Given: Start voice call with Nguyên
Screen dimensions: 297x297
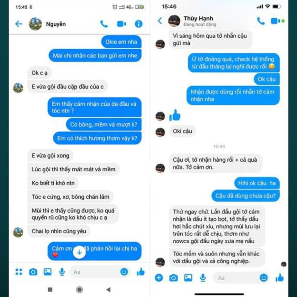Looking at the screenshot, I should tap(104, 24).
